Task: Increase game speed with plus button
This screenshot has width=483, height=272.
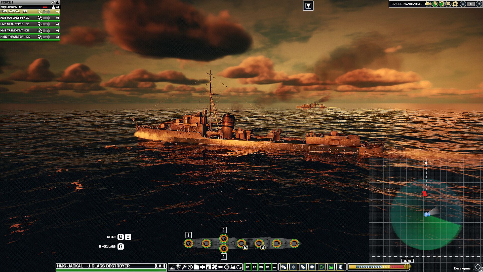Action: pos(479,4)
